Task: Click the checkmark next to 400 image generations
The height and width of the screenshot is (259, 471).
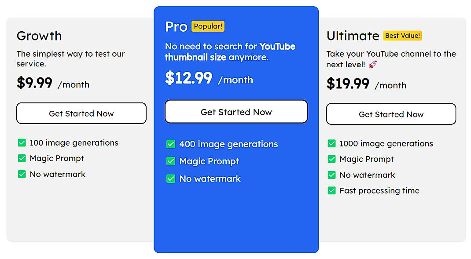Action: tap(171, 144)
